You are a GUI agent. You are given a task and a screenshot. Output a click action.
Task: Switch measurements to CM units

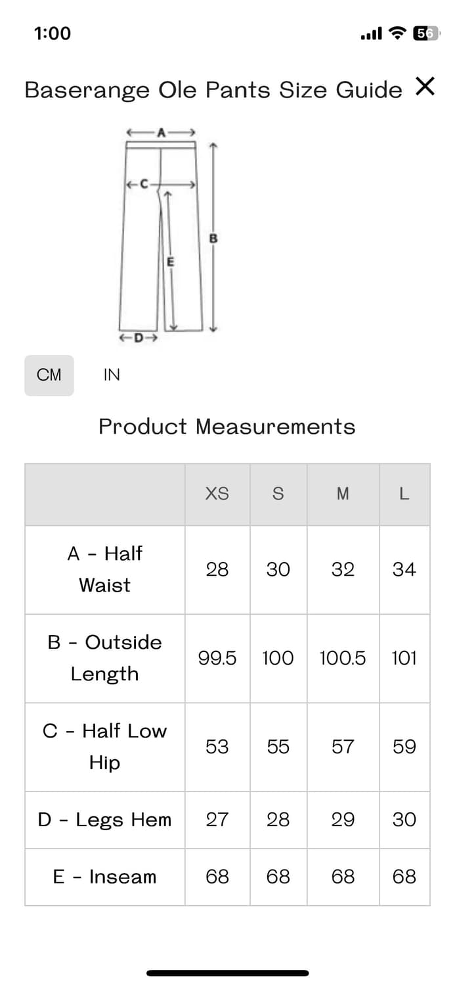(x=49, y=375)
